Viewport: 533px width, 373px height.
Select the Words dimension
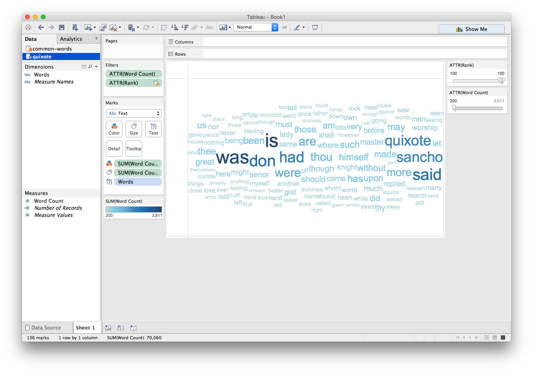[42, 75]
